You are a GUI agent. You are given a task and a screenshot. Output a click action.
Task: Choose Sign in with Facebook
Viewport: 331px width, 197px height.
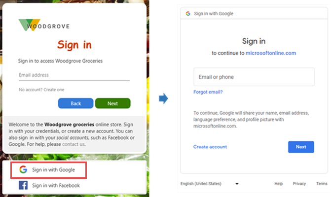coord(55,185)
